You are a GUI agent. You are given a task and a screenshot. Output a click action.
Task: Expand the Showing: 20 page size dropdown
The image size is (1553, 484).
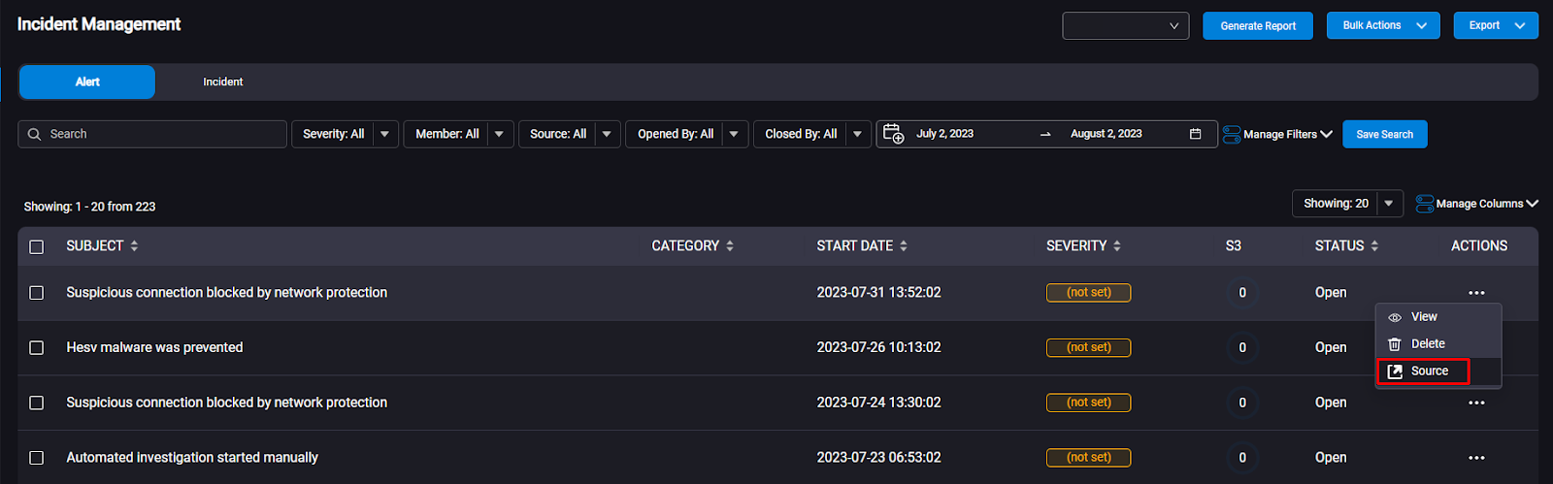(x=1389, y=204)
